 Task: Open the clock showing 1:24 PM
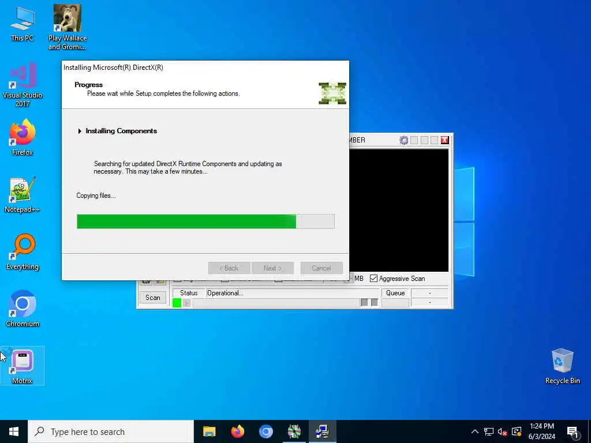[541, 431]
